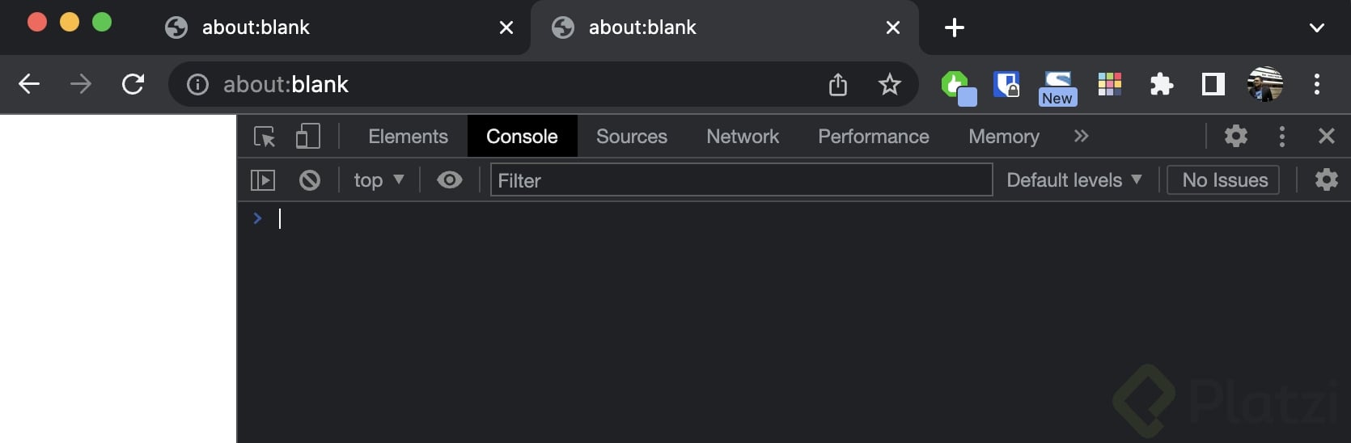Clear console with the ban icon
Image resolution: width=1351 pixels, height=443 pixels.
tap(309, 180)
